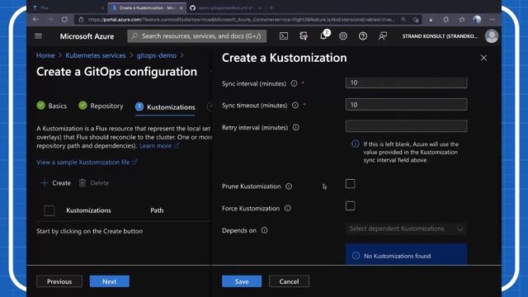Click the account avatar picture
The image size is (528, 297).
point(492,36)
